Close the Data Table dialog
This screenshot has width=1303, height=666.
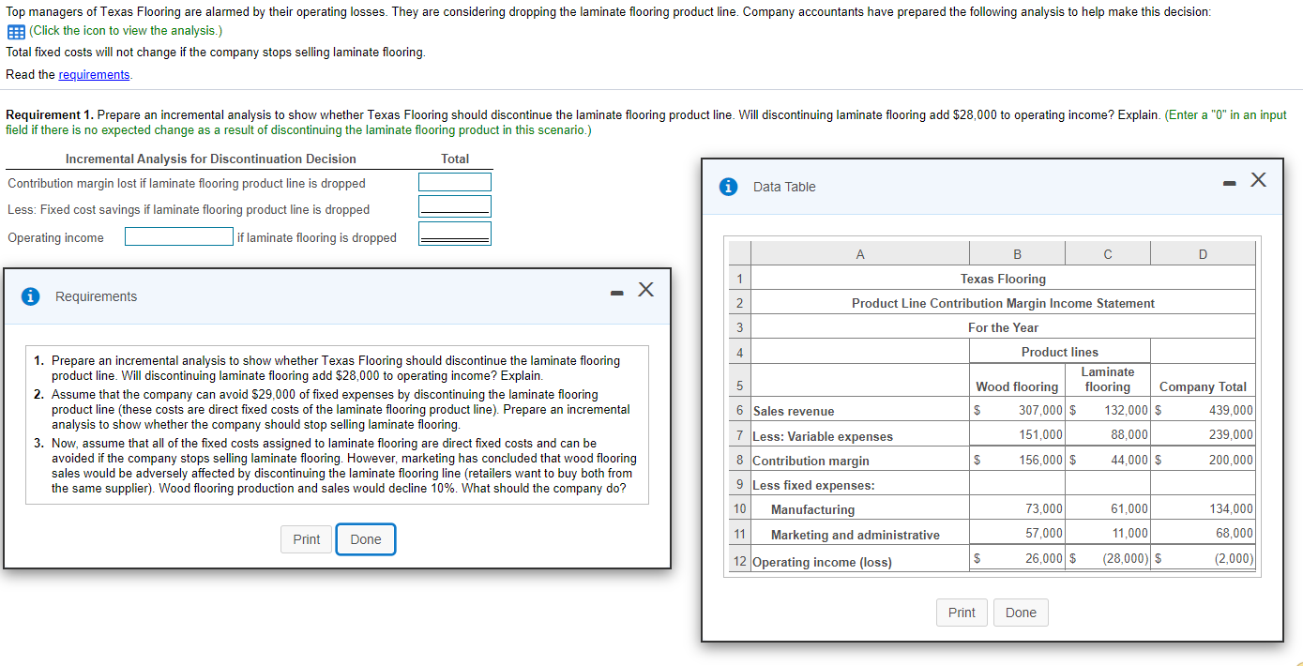(x=1258, y=180)
